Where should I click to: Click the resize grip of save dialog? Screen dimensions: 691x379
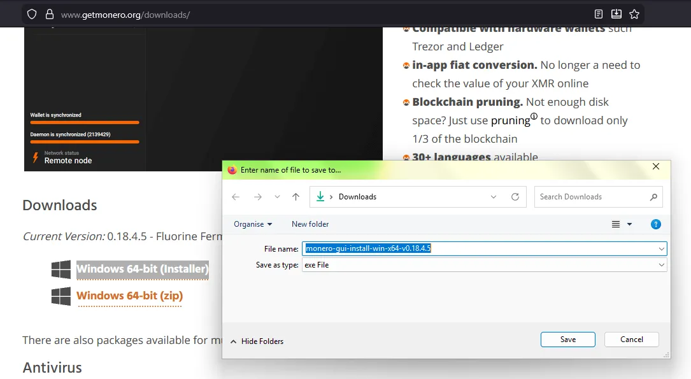click(666, 355)
